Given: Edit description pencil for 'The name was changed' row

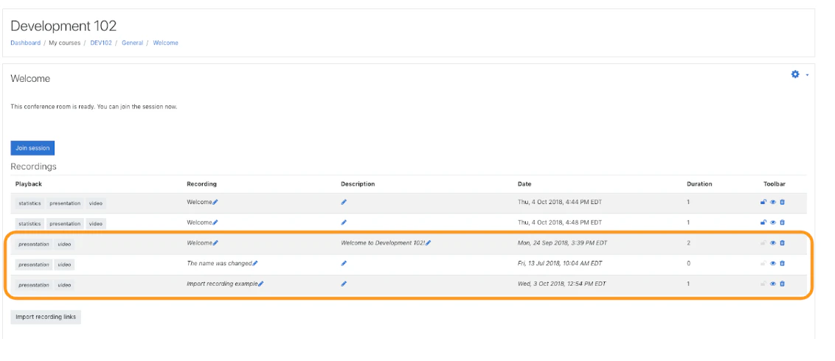Looking at the screenshot, I should pyautogui.click(x=344, y=263).
